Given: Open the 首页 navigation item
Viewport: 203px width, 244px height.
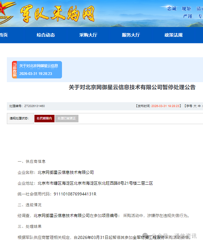Looking at the screenshot, I should [4, 35].
